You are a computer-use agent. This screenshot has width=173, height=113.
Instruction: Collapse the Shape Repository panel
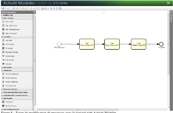point(34,12)
